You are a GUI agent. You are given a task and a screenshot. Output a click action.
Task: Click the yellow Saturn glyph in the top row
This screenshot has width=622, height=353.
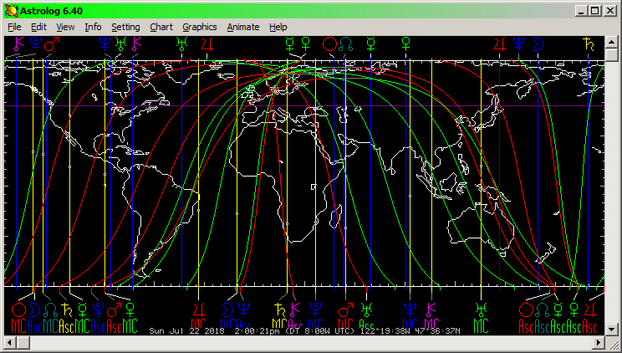click(x=589, y=43)
